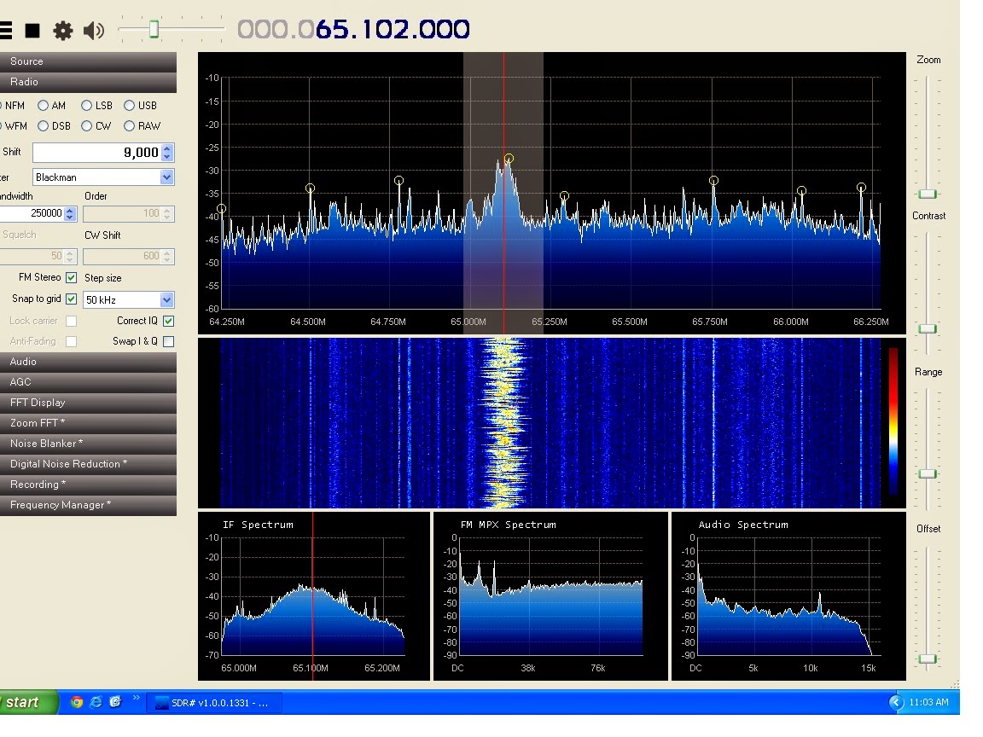This screenshot has height=737, width=983.
Task: Click the frequency display 65.102.000
Action: tap(353, 29)
